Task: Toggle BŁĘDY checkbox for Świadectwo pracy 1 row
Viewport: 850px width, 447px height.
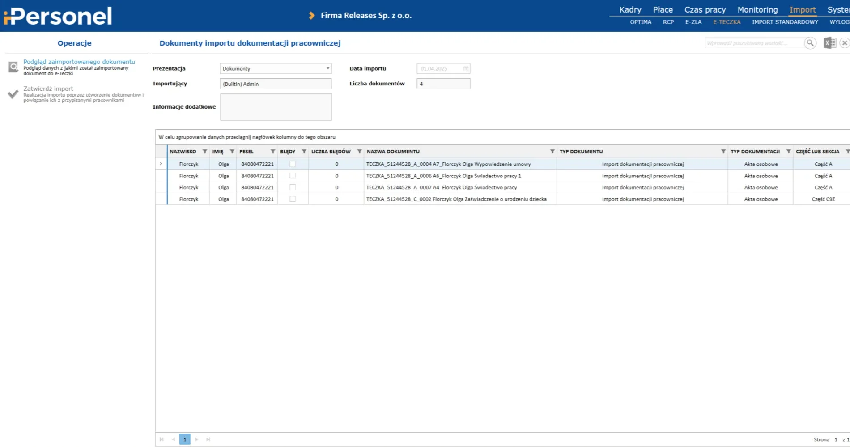Action: 293,176
